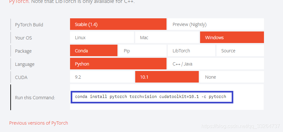This screenshot has width=283, height=132.
Task: Select the Pip package option
Action: [143, 50]
